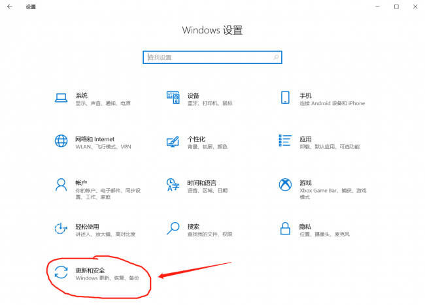This screenshot has height=305, width=425.
Task: Open the 更新和安全 settings title
Action: (x=90, y=270)
